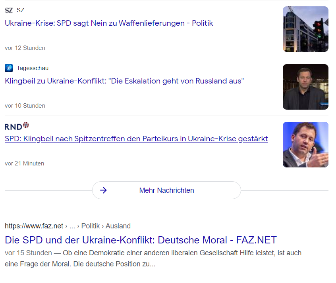Click the faz.net URL breadcrumb
336x283 pixels.
[x=68, y=226]
